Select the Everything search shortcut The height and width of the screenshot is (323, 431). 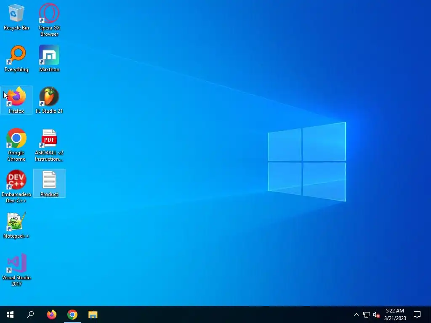click(x=16, y=59)
